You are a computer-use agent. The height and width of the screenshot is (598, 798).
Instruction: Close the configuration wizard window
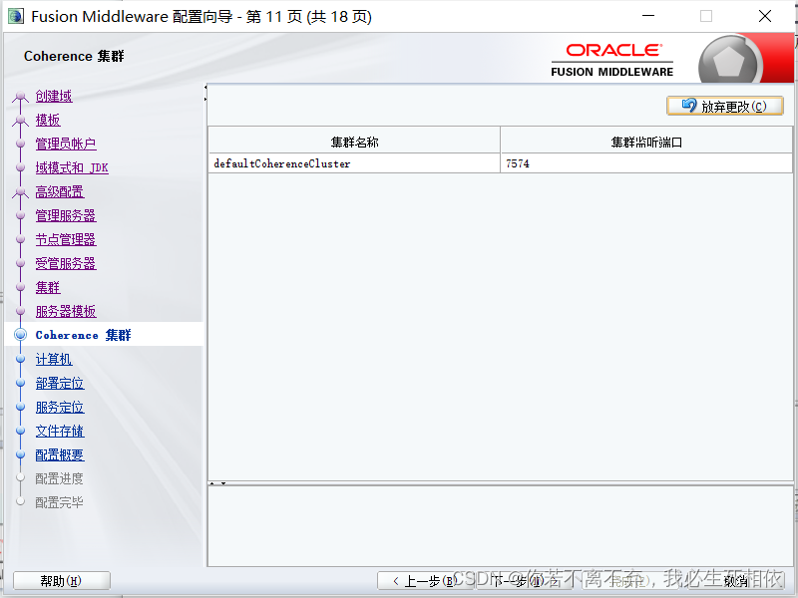tap(764, 16)
